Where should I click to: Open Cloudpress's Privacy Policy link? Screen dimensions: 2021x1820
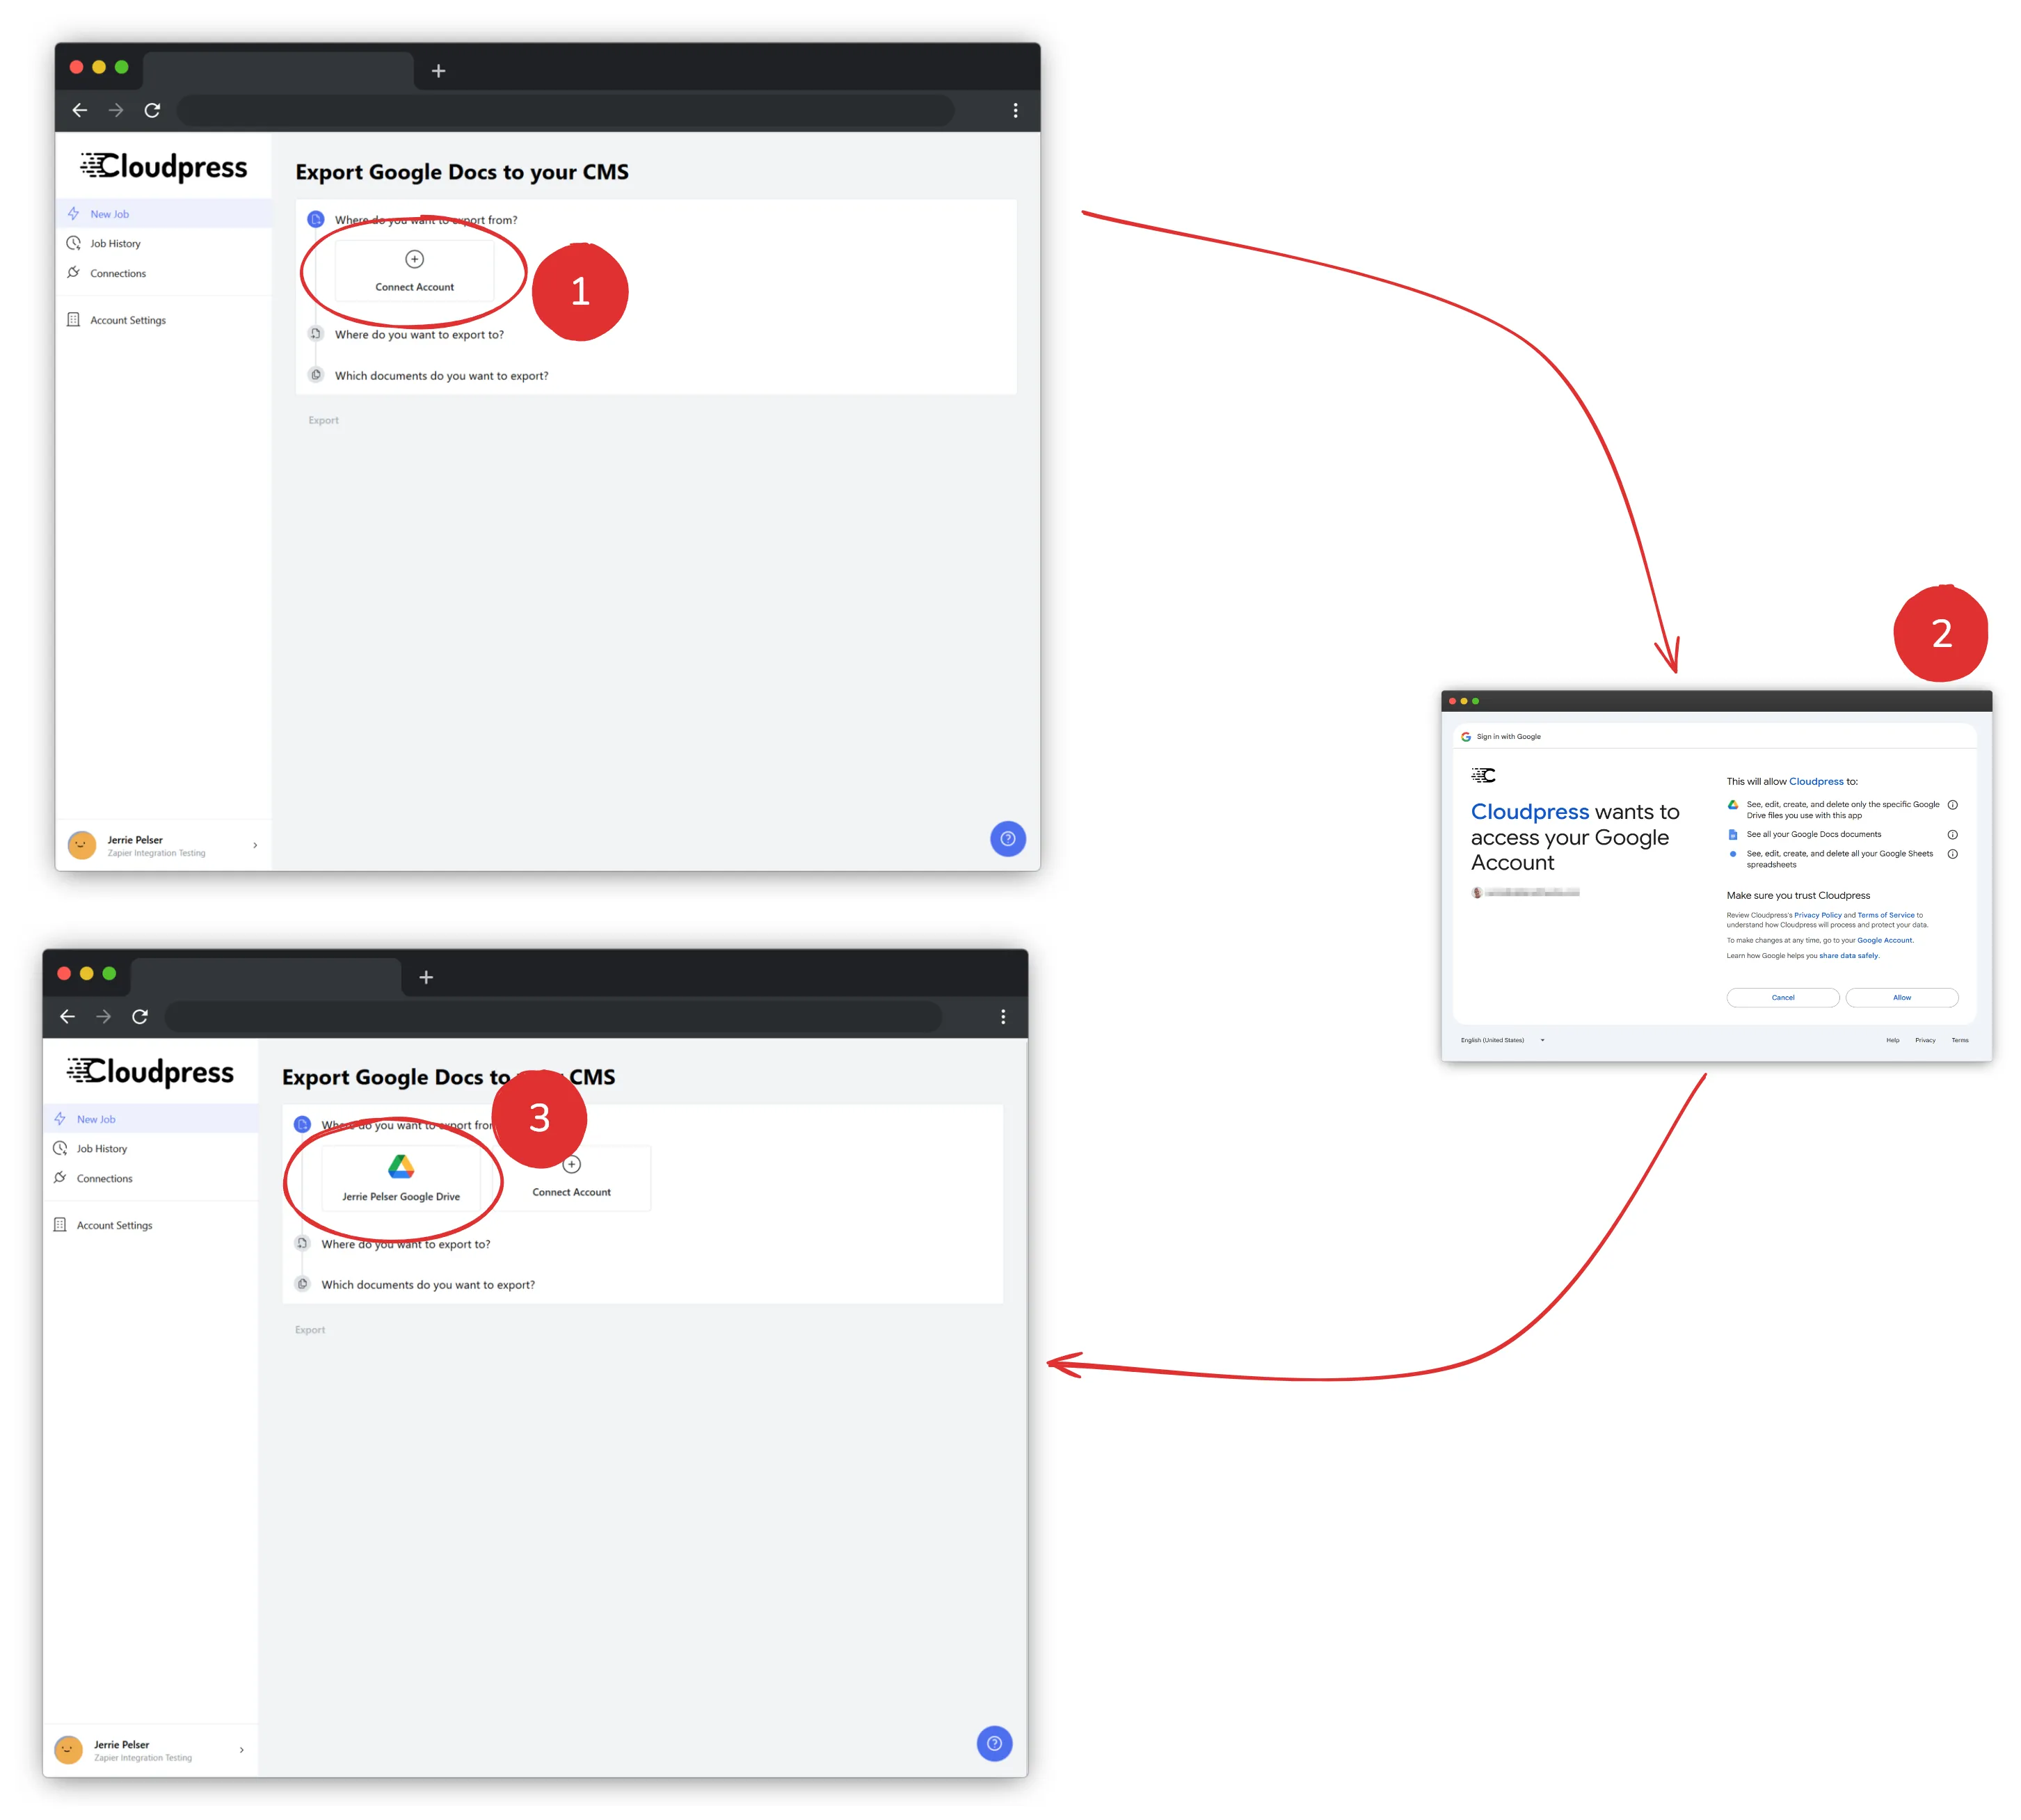[x=1818, y=915]
